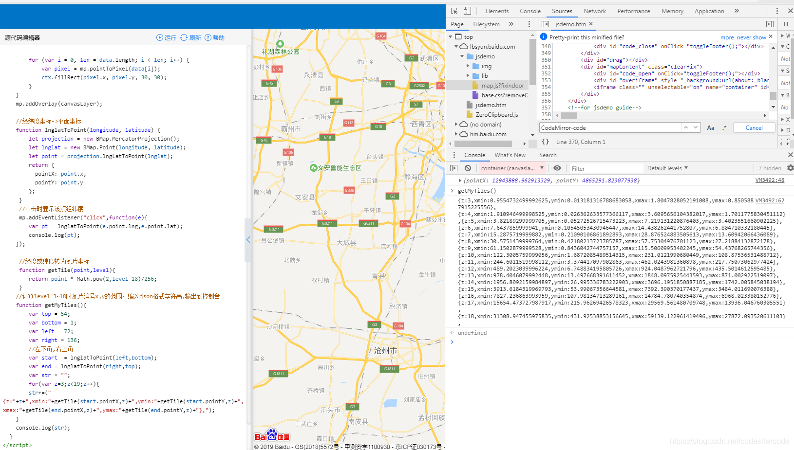Open the navigator pane options menu
This screenshot has width=794, height=450.
(529, 24)
